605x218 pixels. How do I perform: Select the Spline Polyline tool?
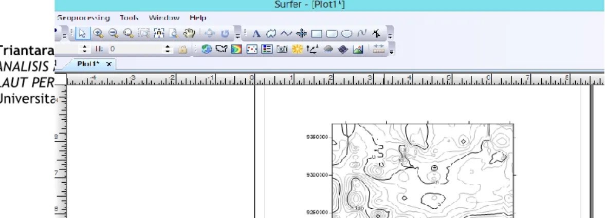pos(361,34)
